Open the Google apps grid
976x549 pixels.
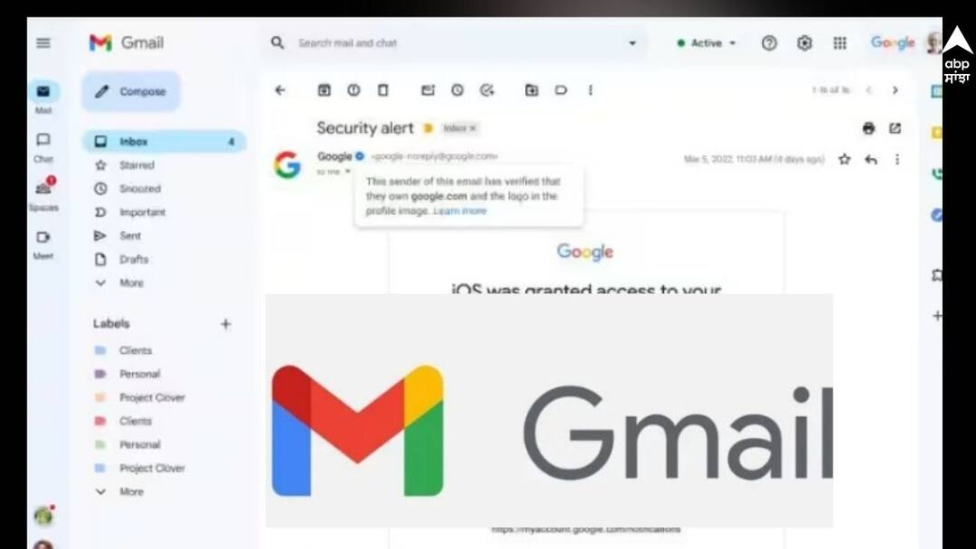coord(840,43)
